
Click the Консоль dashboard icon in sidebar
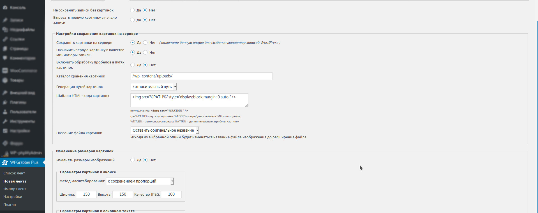pyautogui.click(x=5, y=8)
